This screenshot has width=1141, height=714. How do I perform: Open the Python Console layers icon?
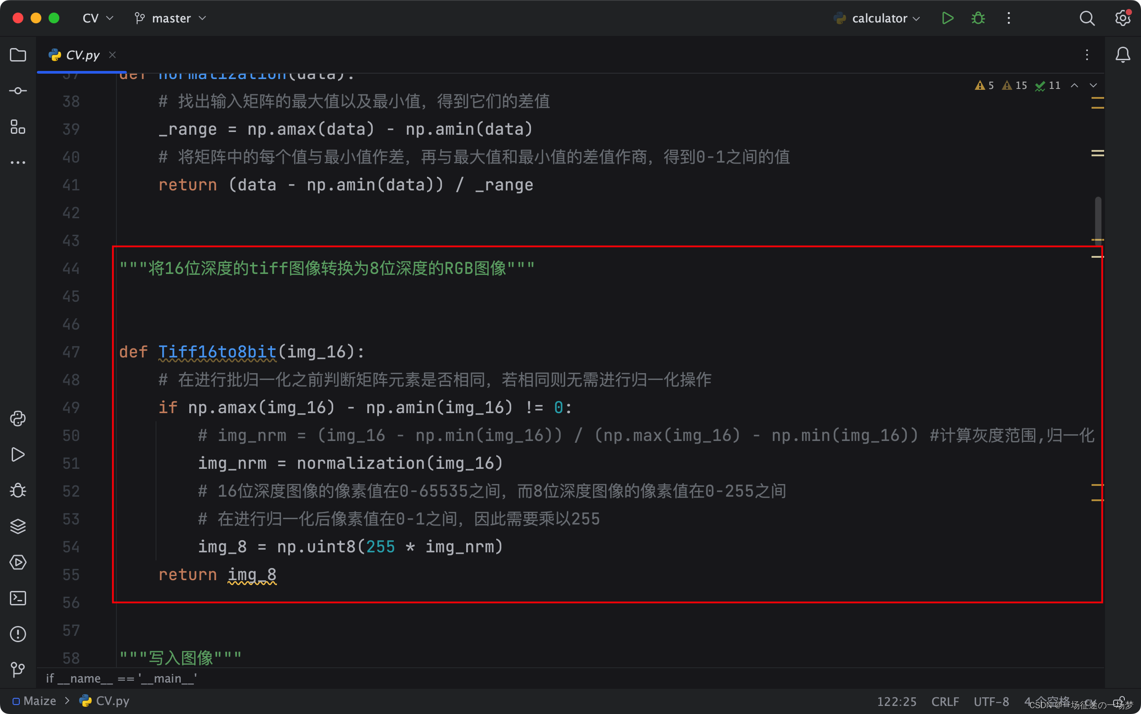point(18,526)
